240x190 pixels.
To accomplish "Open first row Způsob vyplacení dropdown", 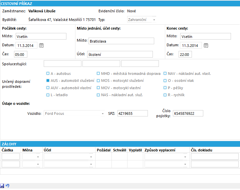I will (185, 157).
